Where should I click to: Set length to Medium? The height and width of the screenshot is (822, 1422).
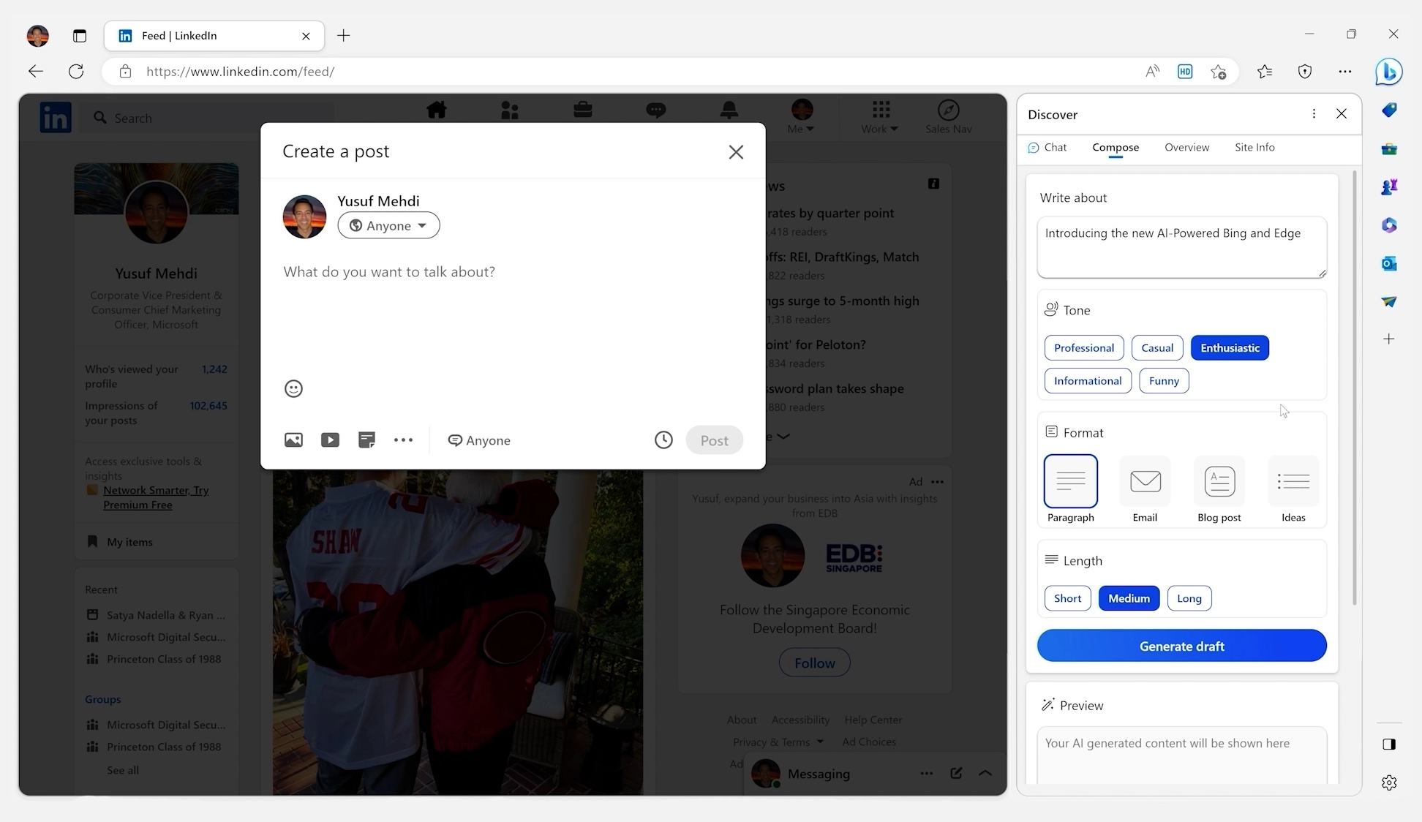click(x=1129, y=598)
